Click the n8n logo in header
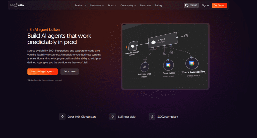This screenshot has height=138, width=257. click(x=17, y=5)
